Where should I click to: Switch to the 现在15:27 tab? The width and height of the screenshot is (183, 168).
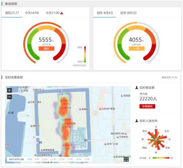12,13
